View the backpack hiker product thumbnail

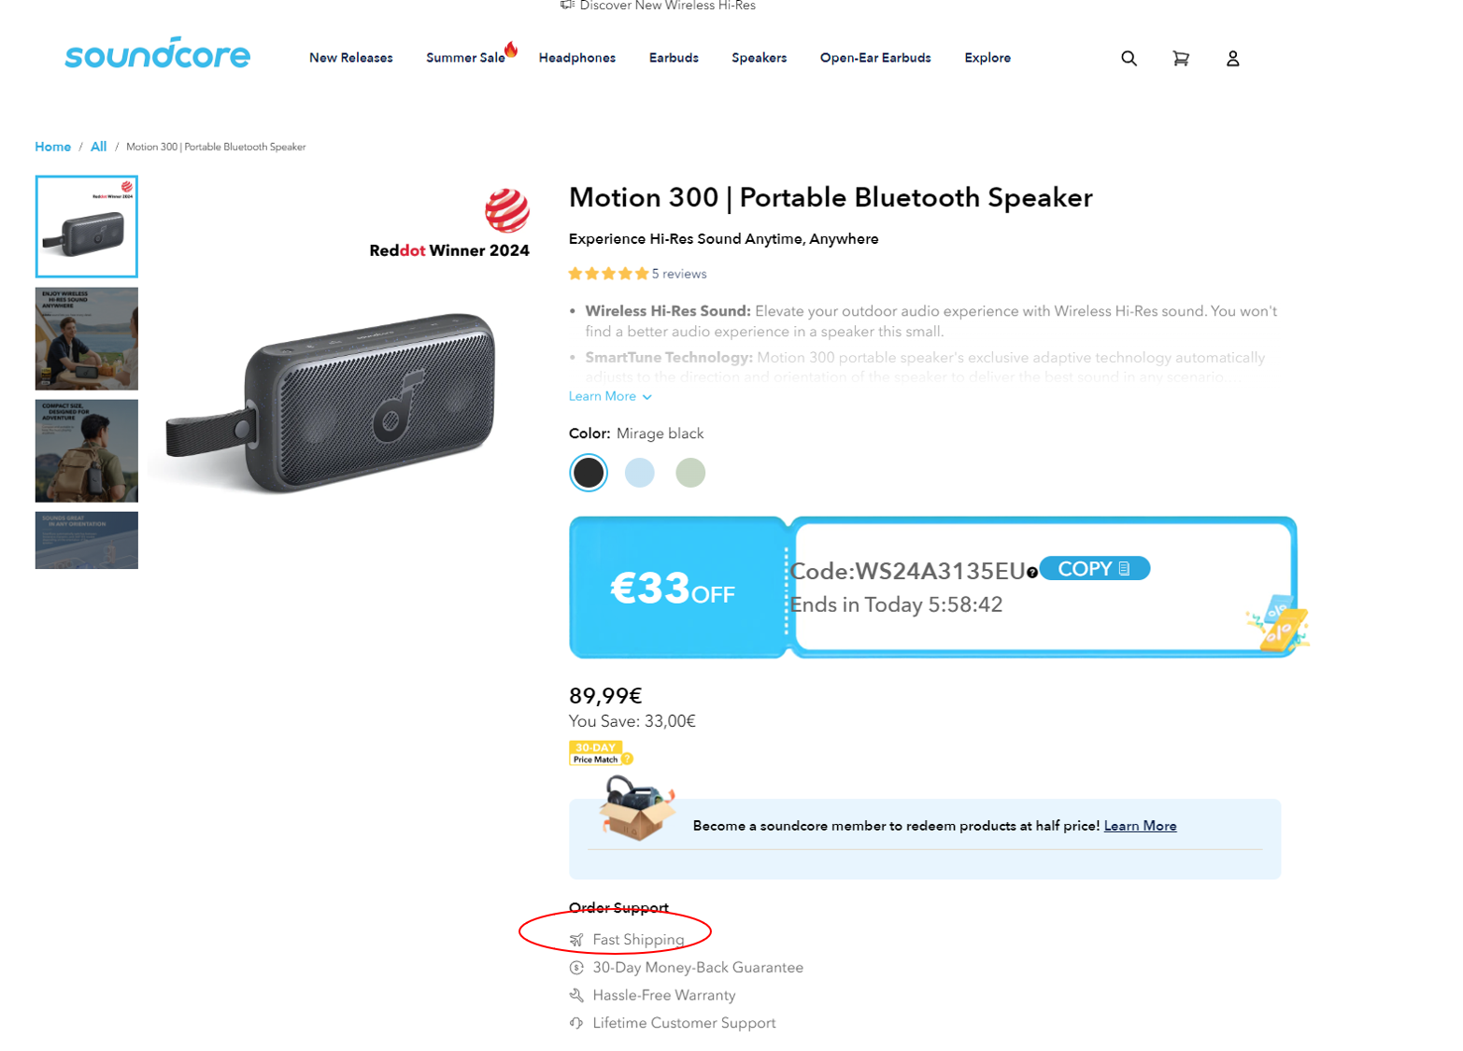click(x=87, y=451)
